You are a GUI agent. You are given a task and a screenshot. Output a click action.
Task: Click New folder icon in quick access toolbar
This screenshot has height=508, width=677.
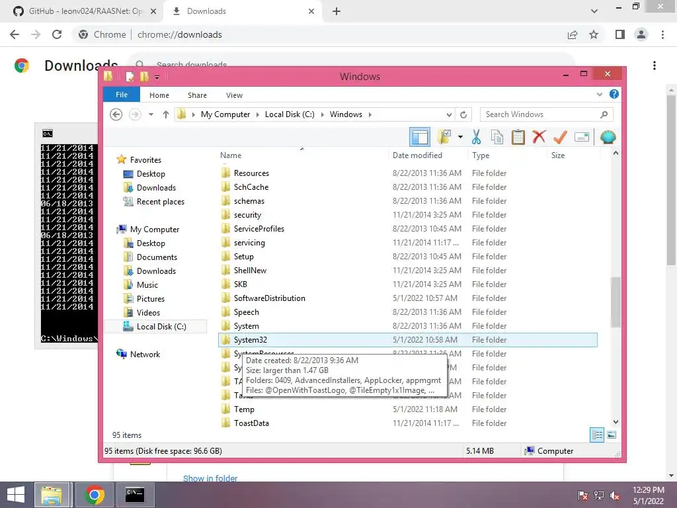click(x=144, y=77)
